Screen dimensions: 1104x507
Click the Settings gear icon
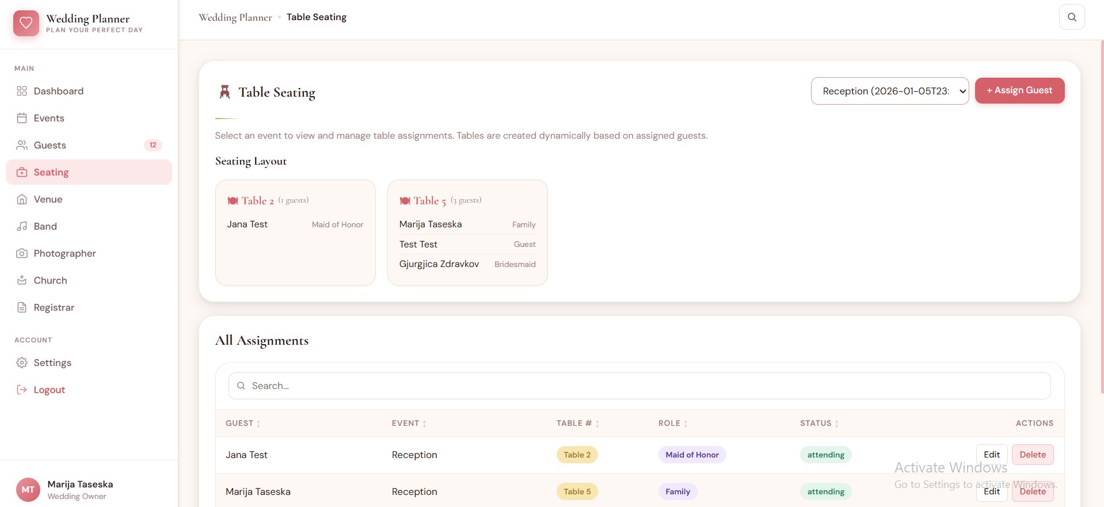[x=22, y=363]
